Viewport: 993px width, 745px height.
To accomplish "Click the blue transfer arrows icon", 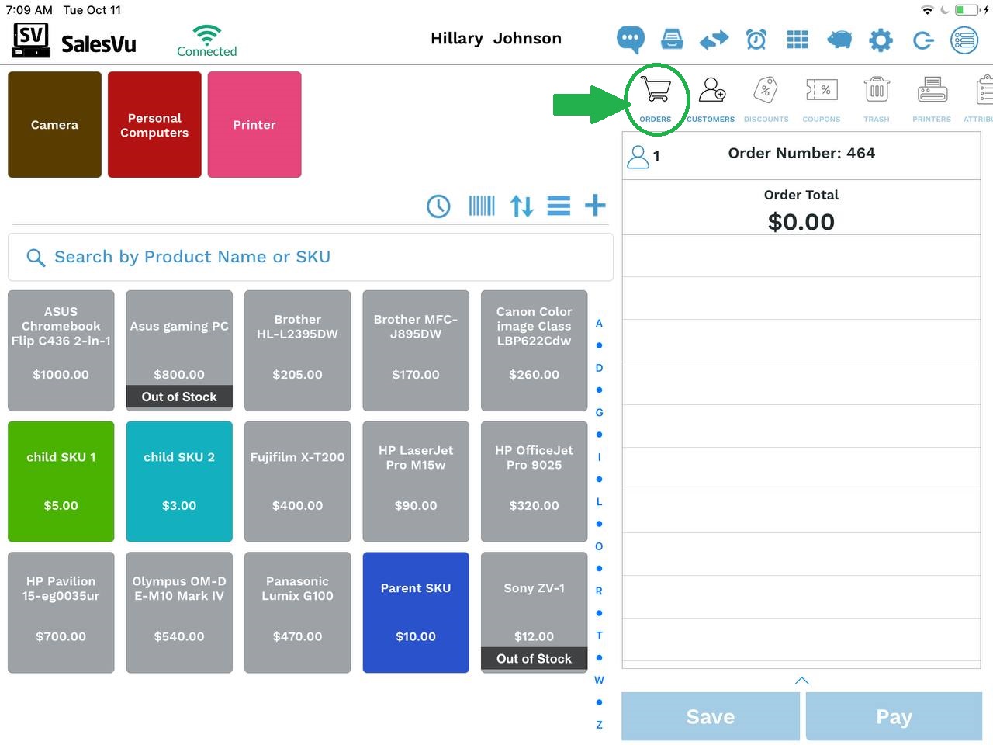I will point(714,39).
